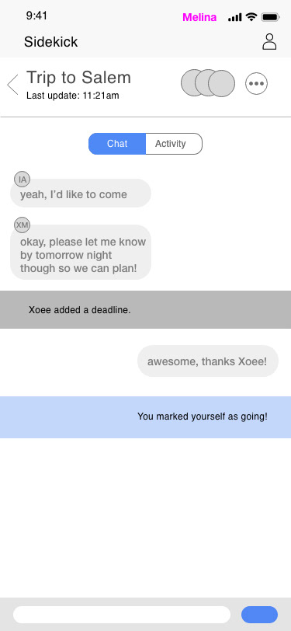Open the three-dots more options button
Viewport: 291px width, 631px height.
(256, 84)
